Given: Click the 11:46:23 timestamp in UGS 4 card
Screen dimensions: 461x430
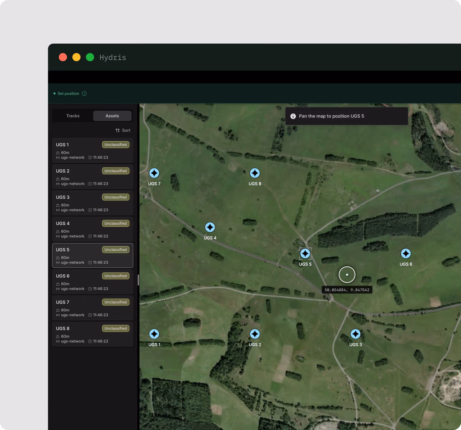Looking at the screenshot, I should click(101, 237).
